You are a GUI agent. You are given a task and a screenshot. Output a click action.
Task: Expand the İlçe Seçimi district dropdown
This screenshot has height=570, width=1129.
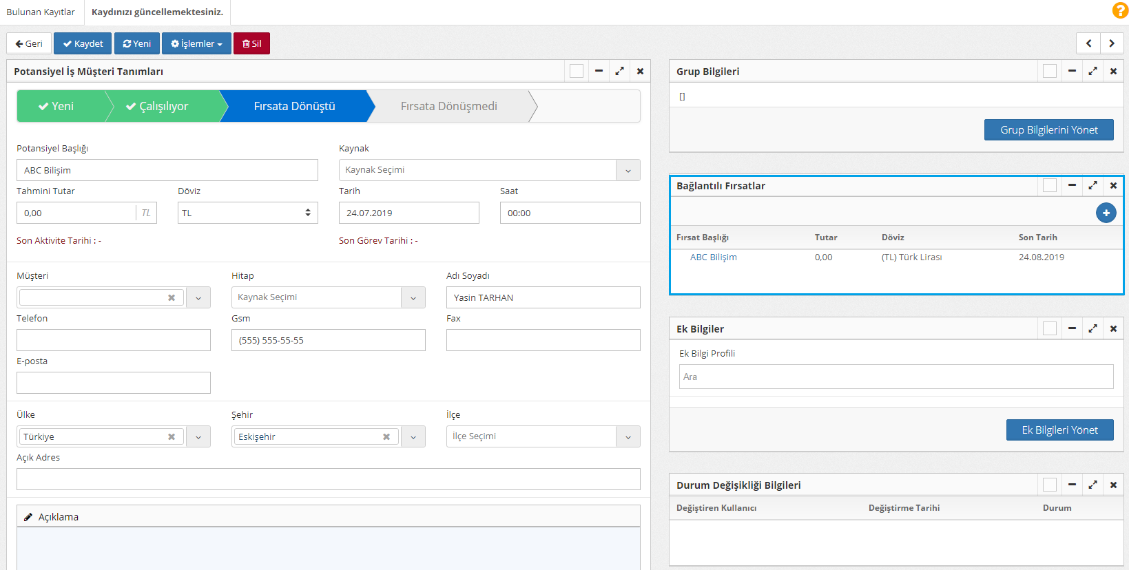click(x=628, y=436)
